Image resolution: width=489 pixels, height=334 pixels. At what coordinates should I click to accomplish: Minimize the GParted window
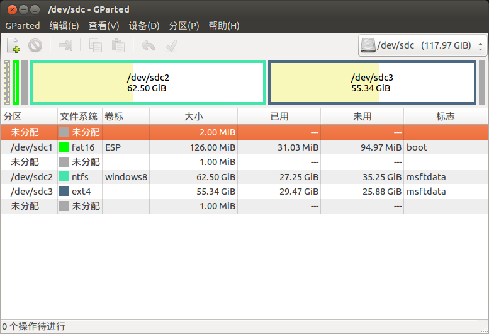[23, 9]
